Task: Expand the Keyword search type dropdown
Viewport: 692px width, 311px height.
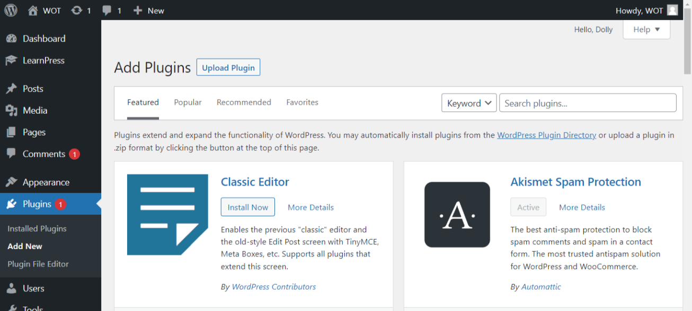Action: (469, 103)
